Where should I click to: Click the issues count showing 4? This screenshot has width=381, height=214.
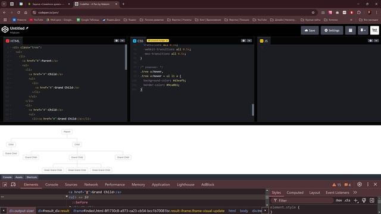pyautogui.click(x=348, y=185)
